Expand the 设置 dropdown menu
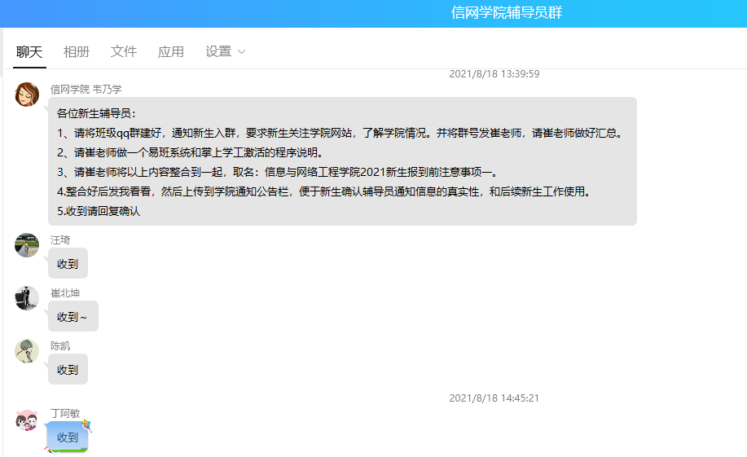 [218, 51]
